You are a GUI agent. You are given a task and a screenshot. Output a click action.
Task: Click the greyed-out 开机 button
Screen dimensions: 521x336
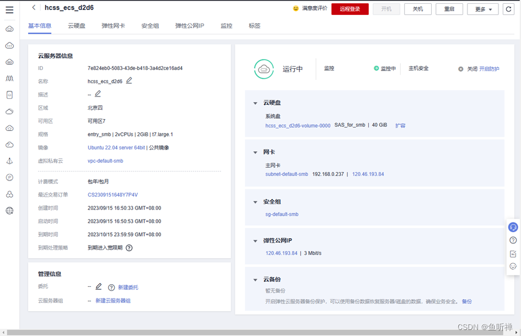click(x=386, y=9)
